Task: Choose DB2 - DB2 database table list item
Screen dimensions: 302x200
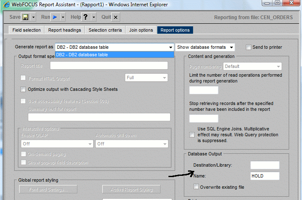Action: pyautogui.click(x=114, y=55)
